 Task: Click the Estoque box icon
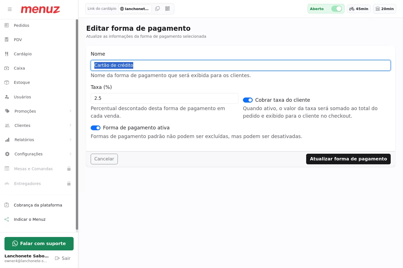(7, 82)
